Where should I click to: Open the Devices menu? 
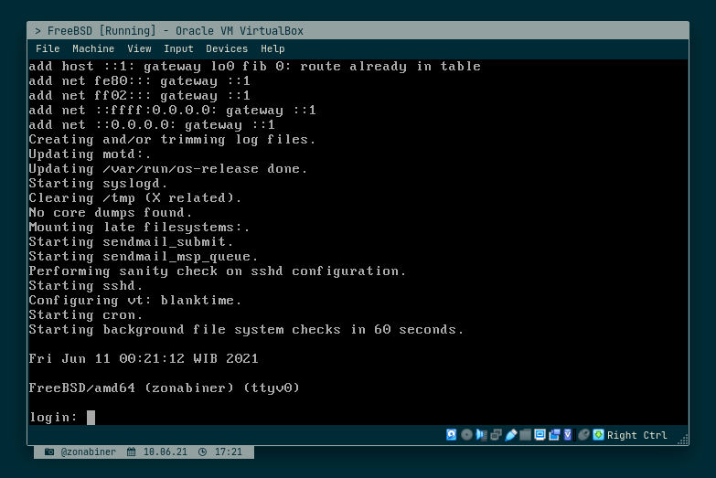(x=227, y=48)
